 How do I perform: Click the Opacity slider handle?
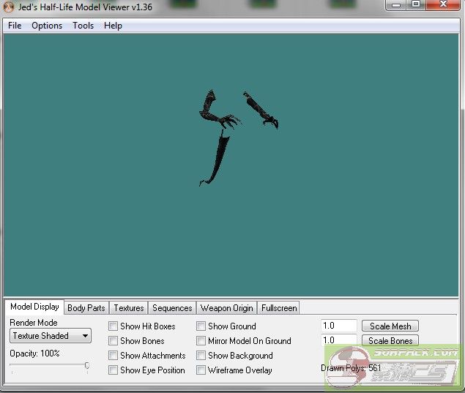[x=86, y=366]
